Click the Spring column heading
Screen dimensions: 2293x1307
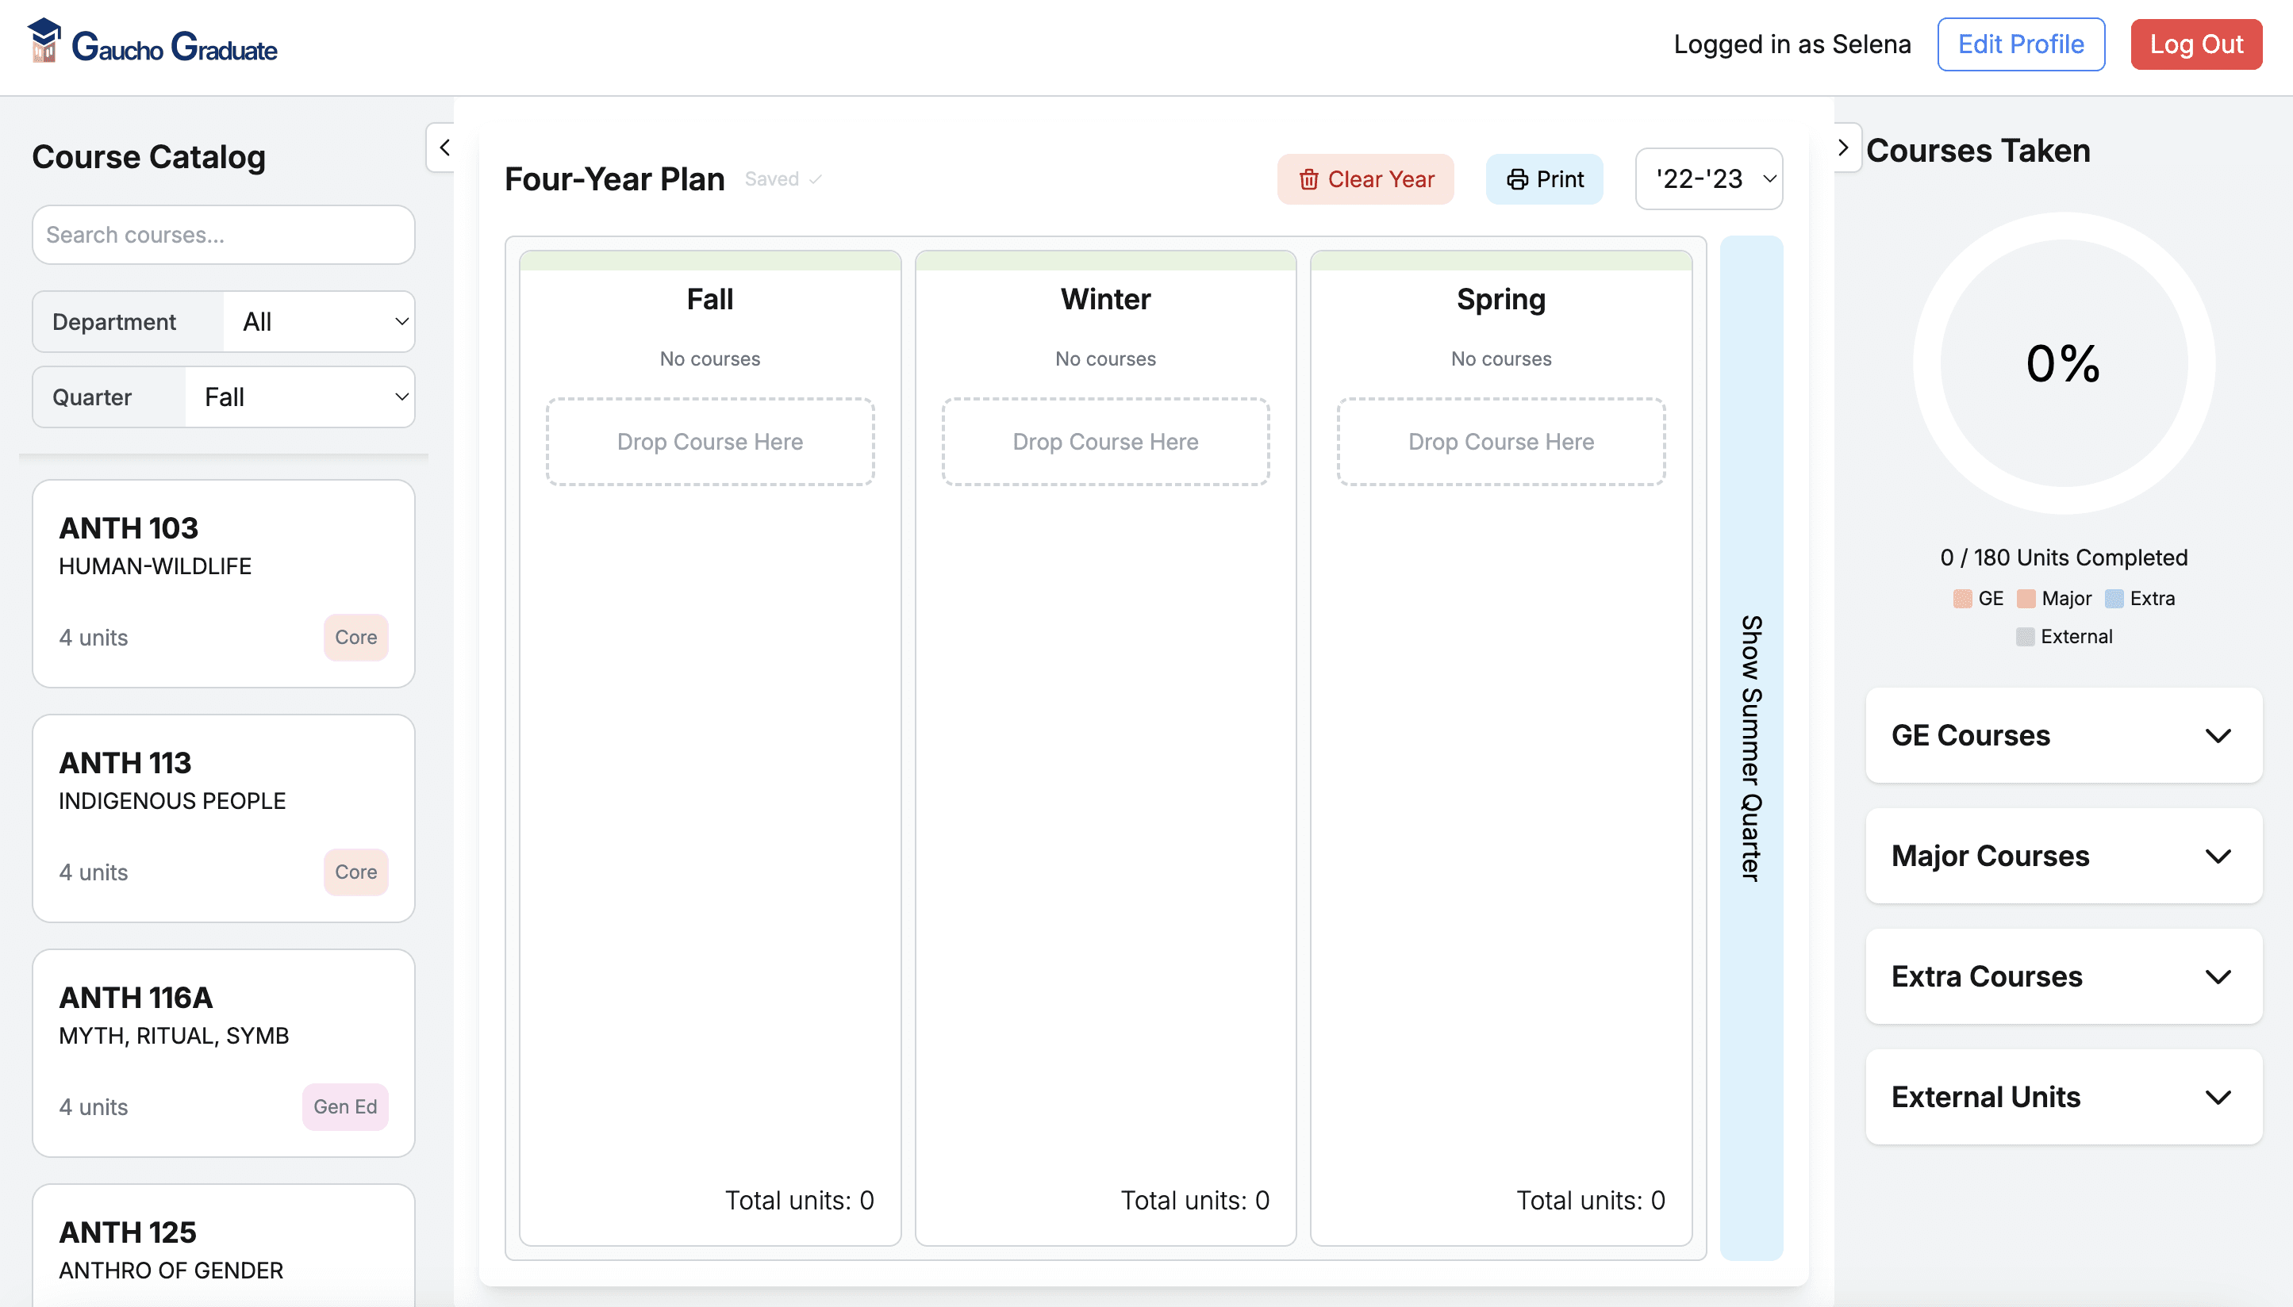click(x=1500, y=299)
